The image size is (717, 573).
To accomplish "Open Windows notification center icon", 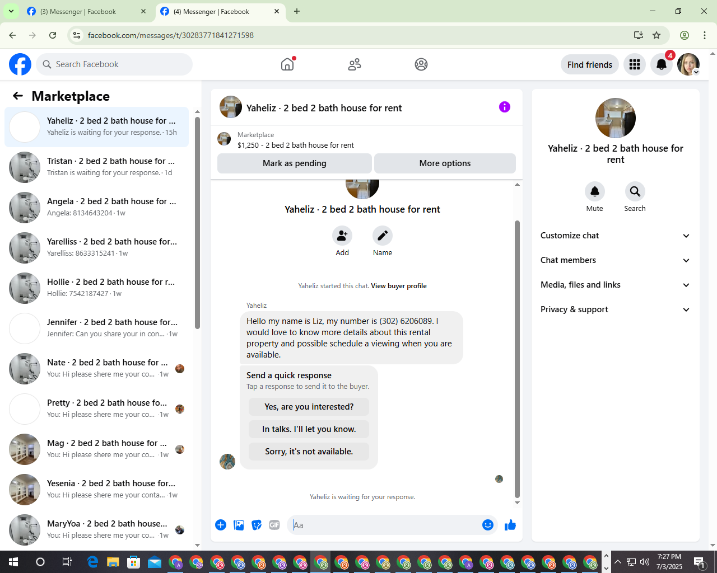I will (700, 562).
